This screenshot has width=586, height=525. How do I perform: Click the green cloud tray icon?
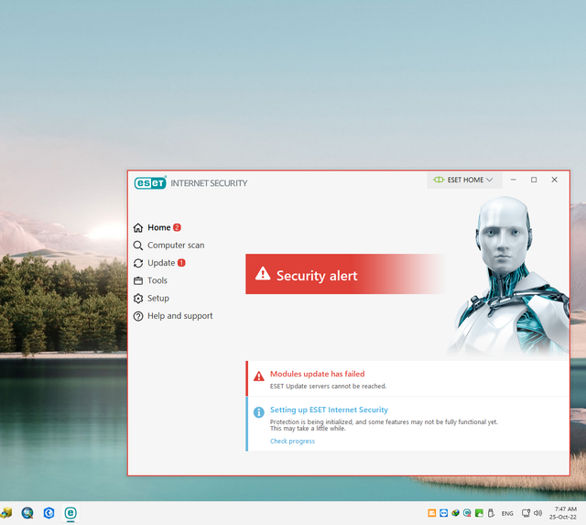point(479,513)
